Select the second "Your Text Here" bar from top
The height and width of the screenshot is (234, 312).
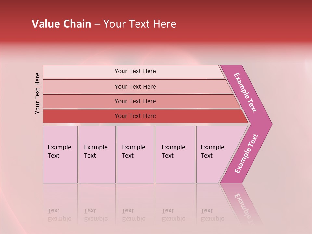click(135, 86)
